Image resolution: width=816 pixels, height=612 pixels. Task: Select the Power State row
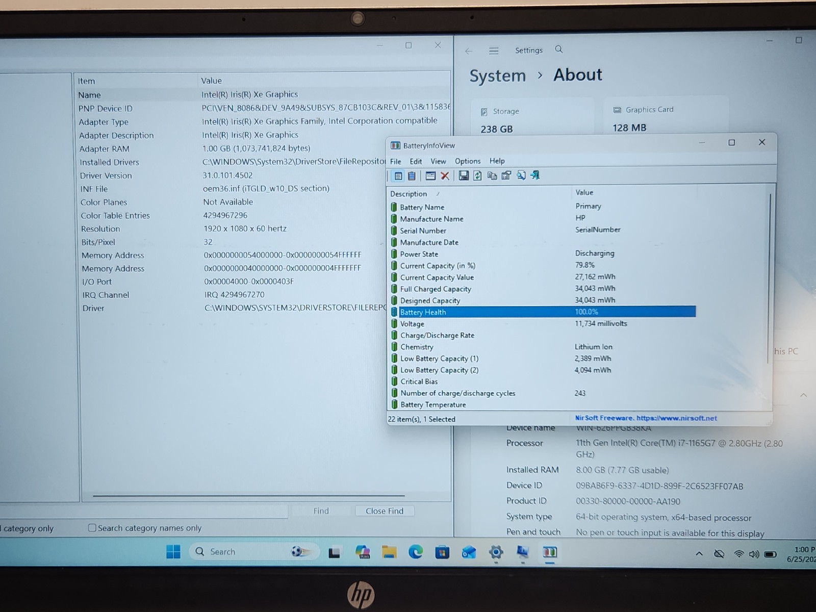pos(542,254)
